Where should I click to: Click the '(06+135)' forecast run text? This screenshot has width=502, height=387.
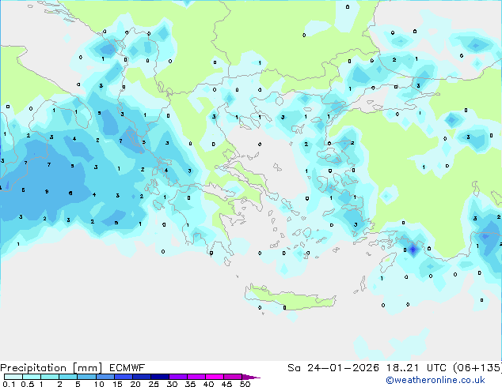point(477,368)
